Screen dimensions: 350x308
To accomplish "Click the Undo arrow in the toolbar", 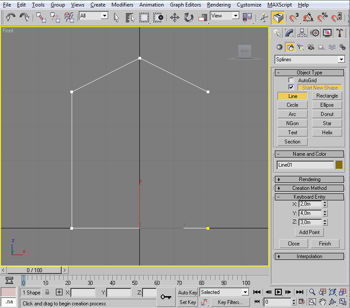I will [10, 17].
